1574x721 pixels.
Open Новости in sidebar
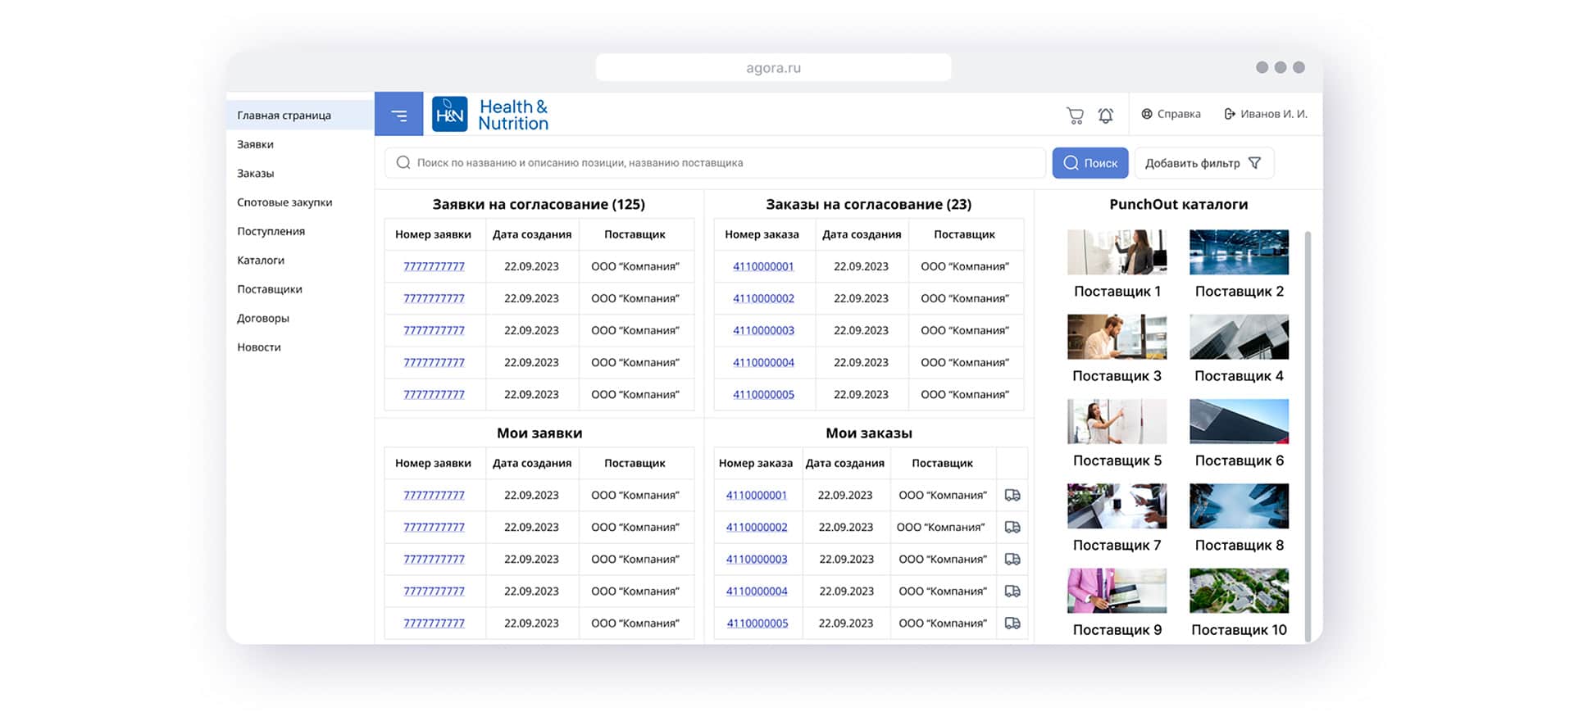[x=259, y=347]
